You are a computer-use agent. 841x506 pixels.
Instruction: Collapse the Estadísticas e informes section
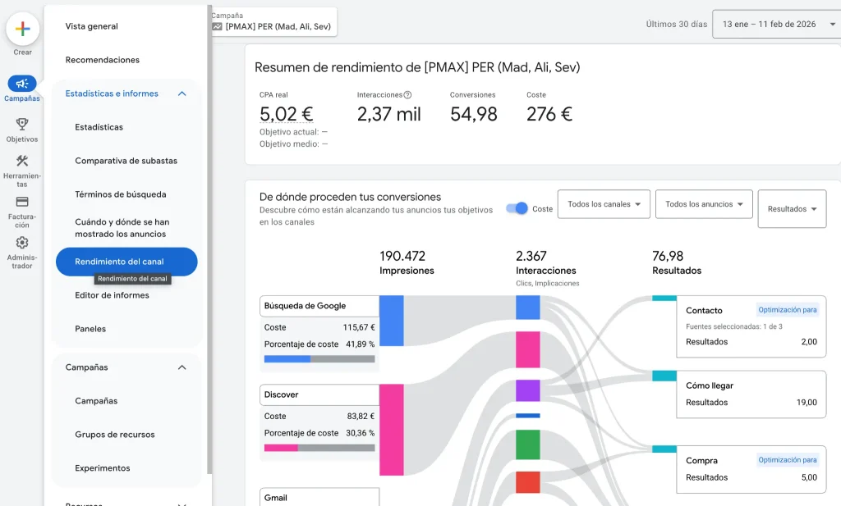pos(182,93)
